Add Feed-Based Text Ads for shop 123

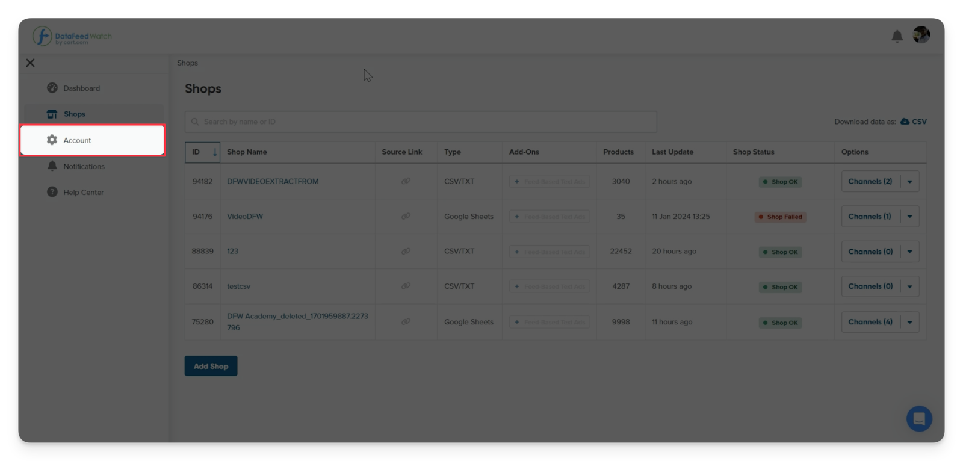549,252
